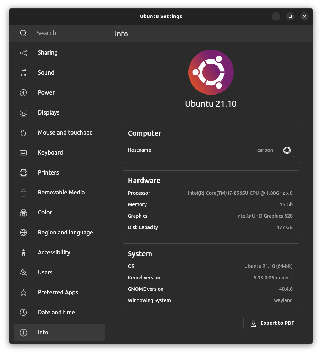Select Accessibility in the sidebar

click(x=59, y=252)
